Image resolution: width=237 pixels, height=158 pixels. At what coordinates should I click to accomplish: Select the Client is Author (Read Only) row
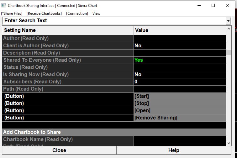(114, 46)
